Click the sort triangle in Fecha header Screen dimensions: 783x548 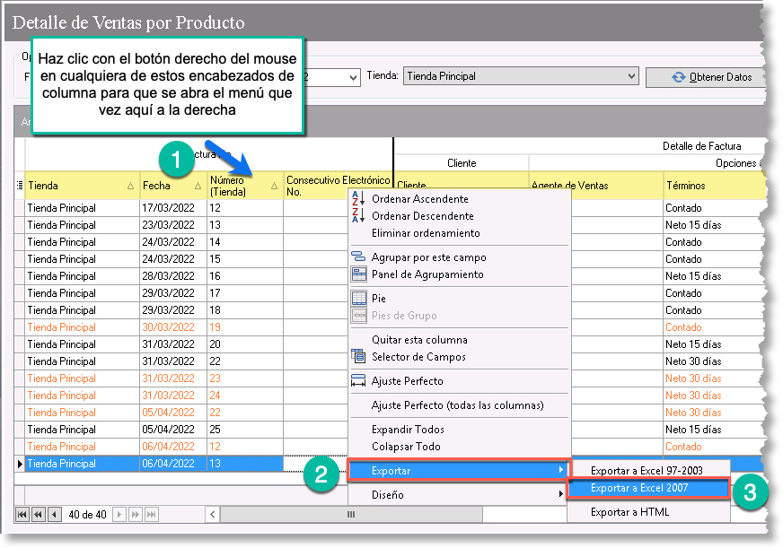point(198,186)
